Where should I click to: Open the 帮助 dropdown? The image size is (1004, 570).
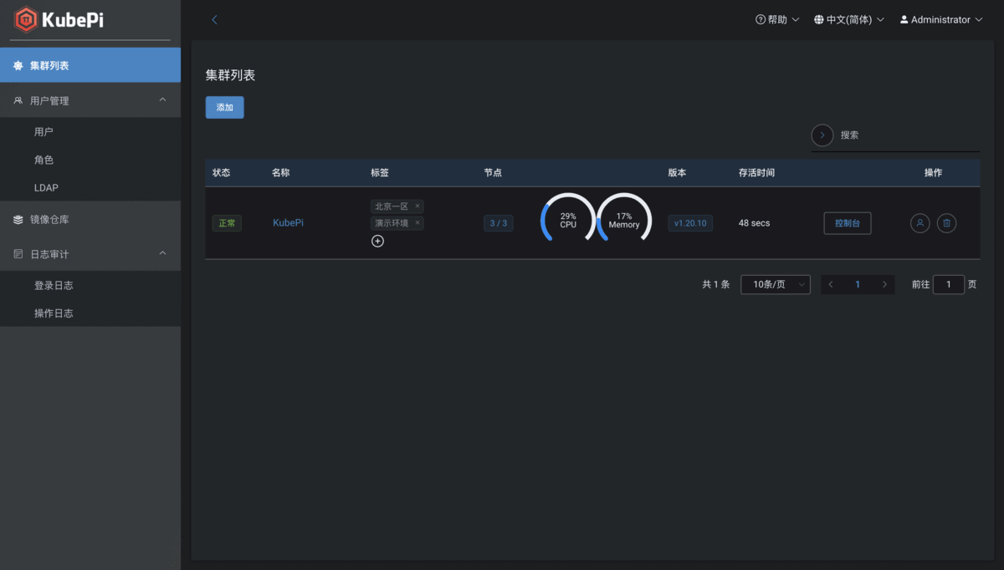(x=777, y=20)
